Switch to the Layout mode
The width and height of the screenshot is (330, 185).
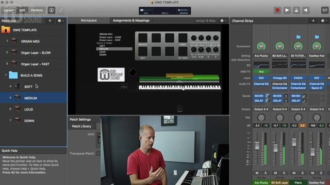point(9,10)
